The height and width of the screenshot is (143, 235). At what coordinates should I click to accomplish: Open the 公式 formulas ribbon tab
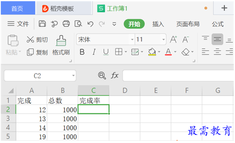(218, 24)
